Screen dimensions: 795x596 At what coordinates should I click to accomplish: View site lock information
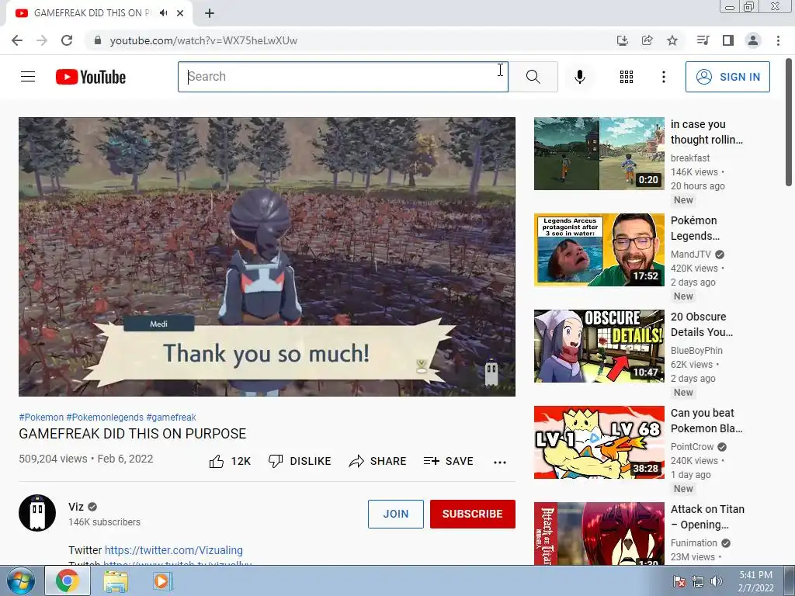coord(98,40)
